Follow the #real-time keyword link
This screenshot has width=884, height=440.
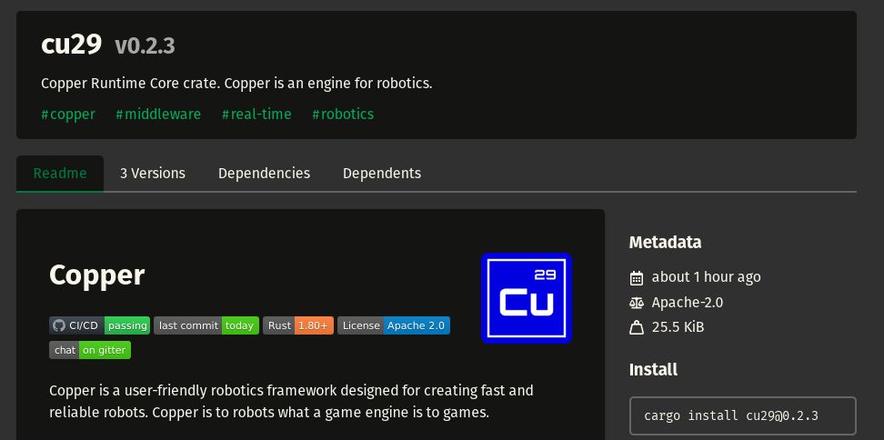pos(256,115)
